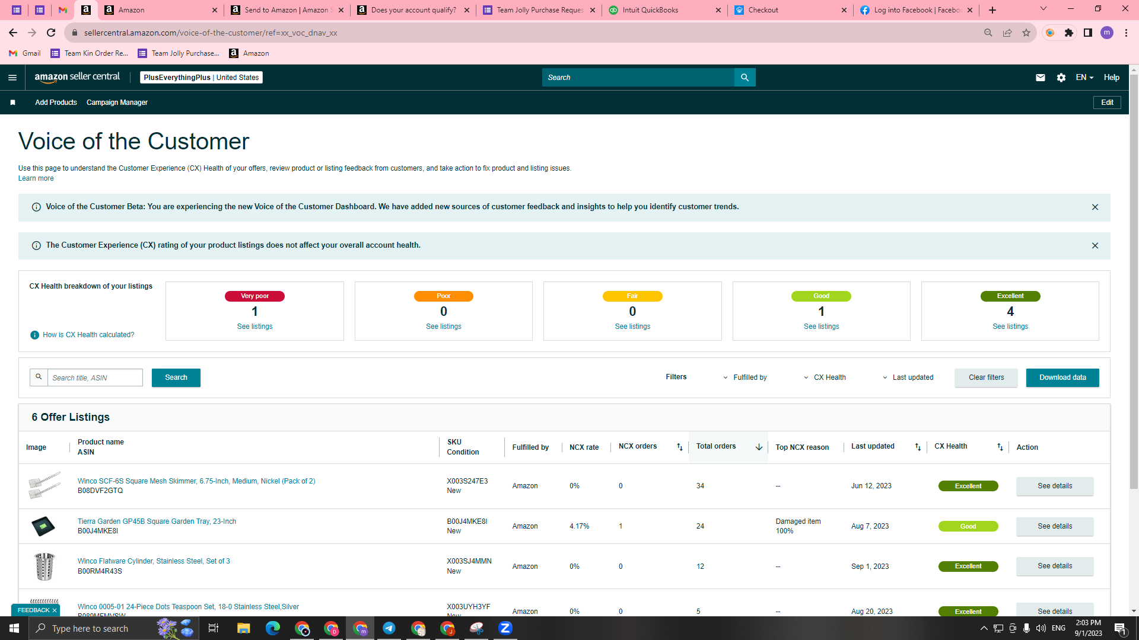
Task: Click the magnifier icon in title search box
Action: coord(39,377)
